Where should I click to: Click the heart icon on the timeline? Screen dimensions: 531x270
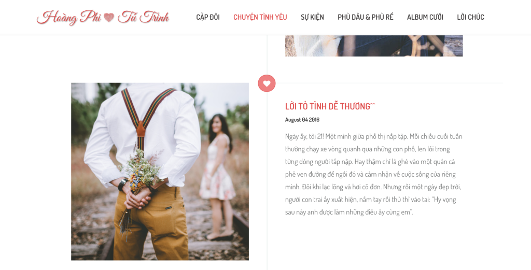[267, 83]
